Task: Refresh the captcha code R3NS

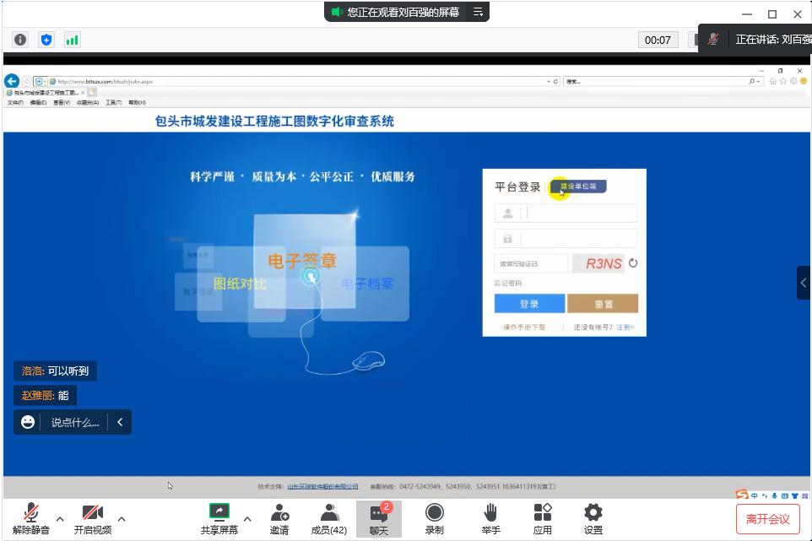Action: pos(633,262)
